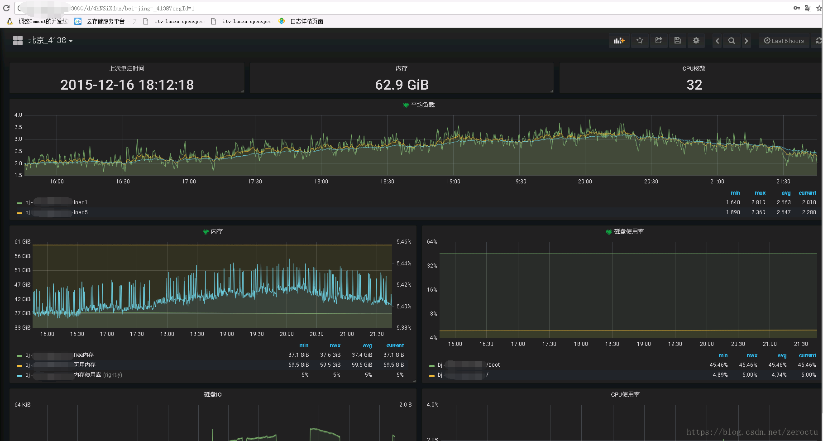Sort 平均负载 legend by avg
823x441 pixels.
(786, 193)
